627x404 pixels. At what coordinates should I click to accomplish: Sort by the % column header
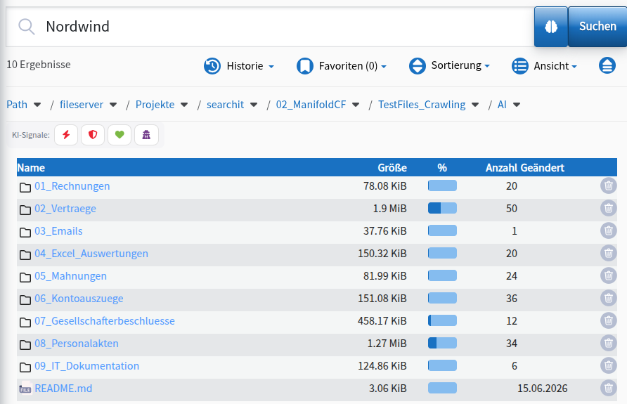click(442, 168)
